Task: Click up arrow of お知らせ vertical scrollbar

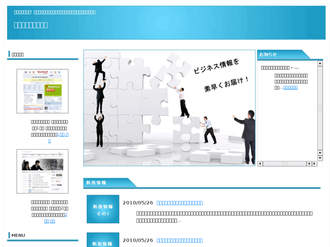Action: (320, 63)
